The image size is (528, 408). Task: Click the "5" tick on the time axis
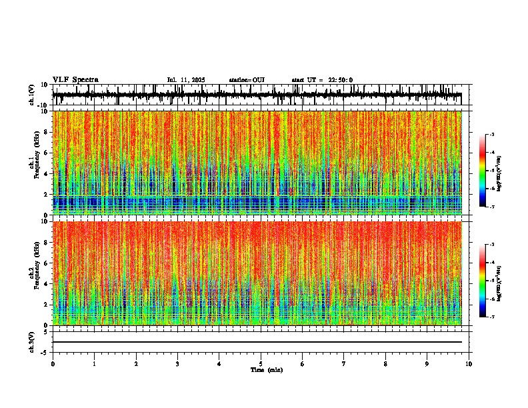coord(261,364)
